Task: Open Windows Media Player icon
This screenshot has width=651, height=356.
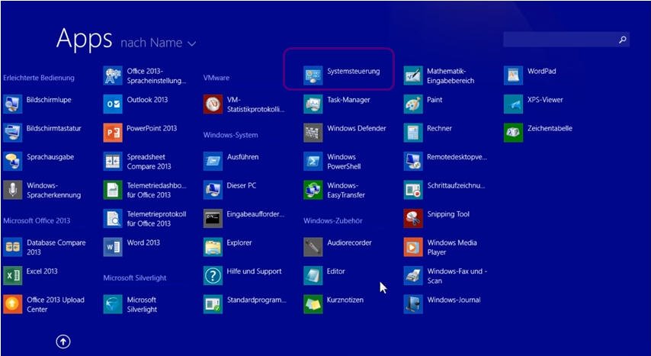Action: click(x=413, y=247)
